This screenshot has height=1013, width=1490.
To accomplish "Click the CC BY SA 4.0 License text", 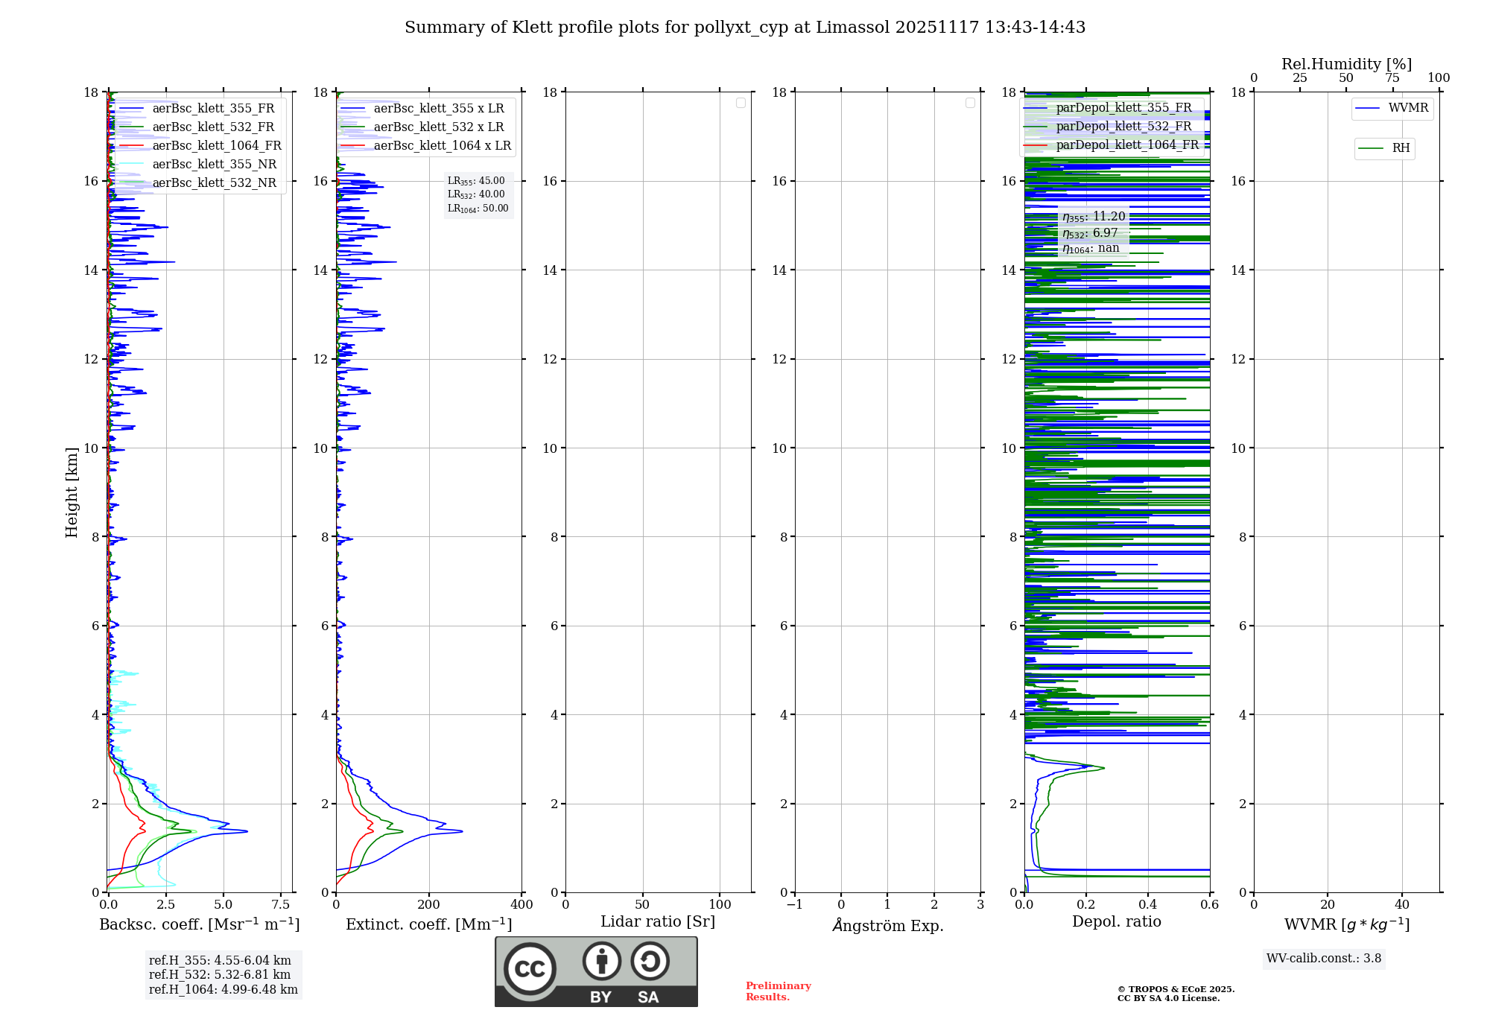I will pyautogui.click(x=1168, y=998).
